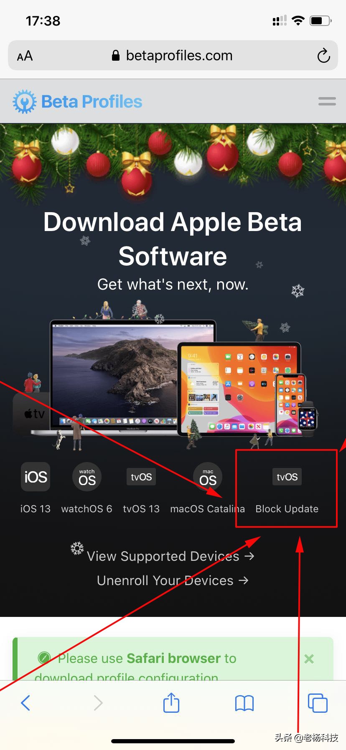Image resolution: width=346 pixels, height=750 pixels.
Task: Open the watchOS 6 icon
Action: 87,477
